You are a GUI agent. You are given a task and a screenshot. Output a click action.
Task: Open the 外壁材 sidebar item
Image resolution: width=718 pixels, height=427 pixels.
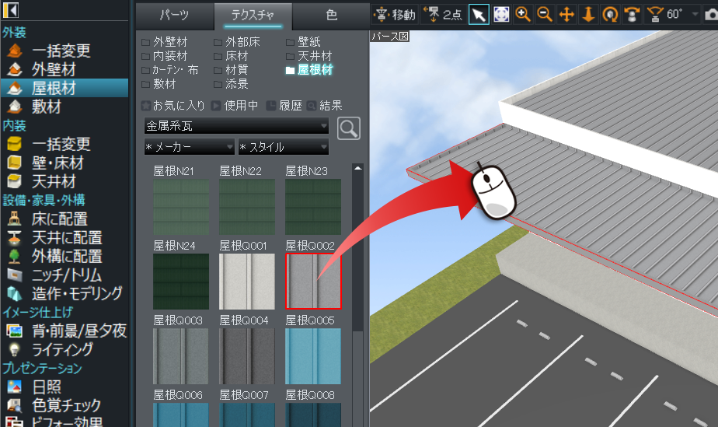64,70
